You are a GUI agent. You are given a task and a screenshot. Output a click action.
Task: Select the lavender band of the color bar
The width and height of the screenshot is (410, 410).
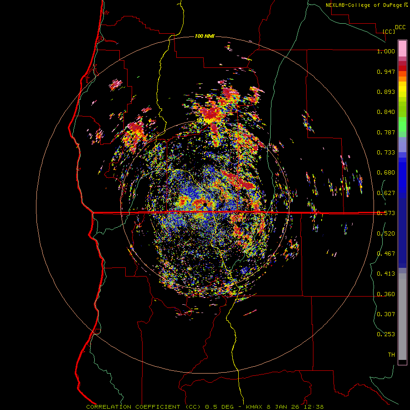click(x=402, y=144)
